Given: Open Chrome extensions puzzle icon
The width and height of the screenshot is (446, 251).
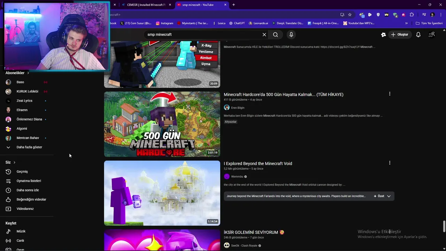Looking at the screenshot, I should tap(412, 15).
